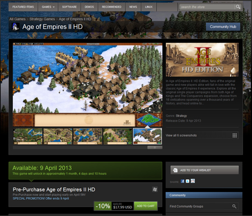Viewport: 252px width, 216px height.
Task: Open the screenshots grid icon
Action: tap(235, 136)
